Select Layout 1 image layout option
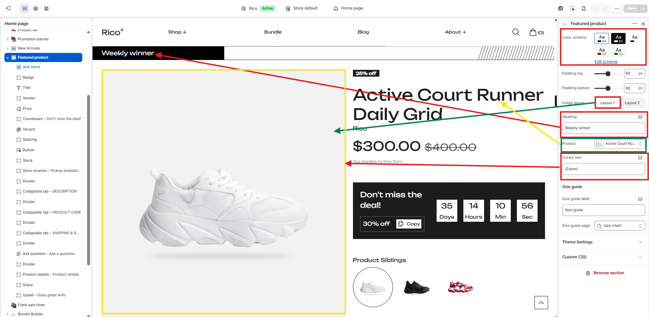The height and width of the screenshot is (317, 649). 607,103
